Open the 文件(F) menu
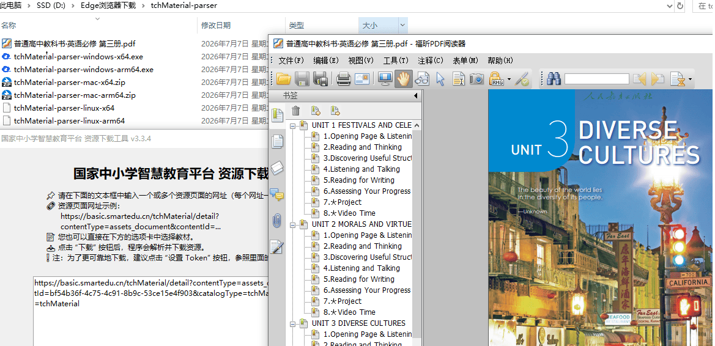This screenshot has width=715, height=346. click(291, 60)
